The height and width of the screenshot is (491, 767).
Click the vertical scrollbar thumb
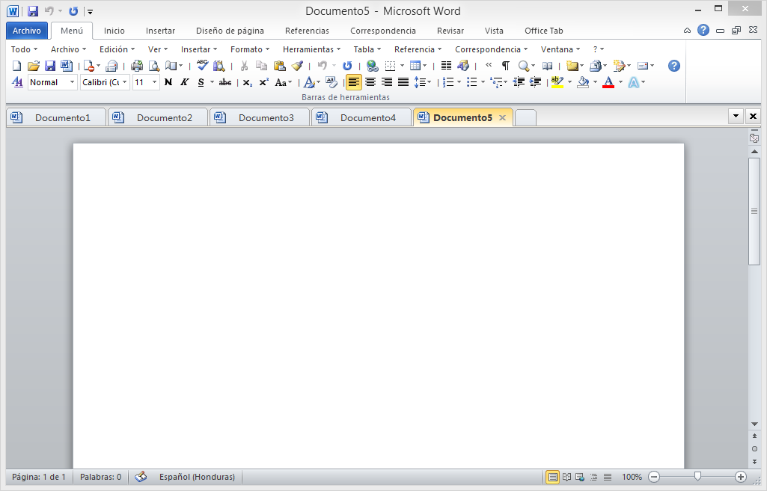[754, 211]
